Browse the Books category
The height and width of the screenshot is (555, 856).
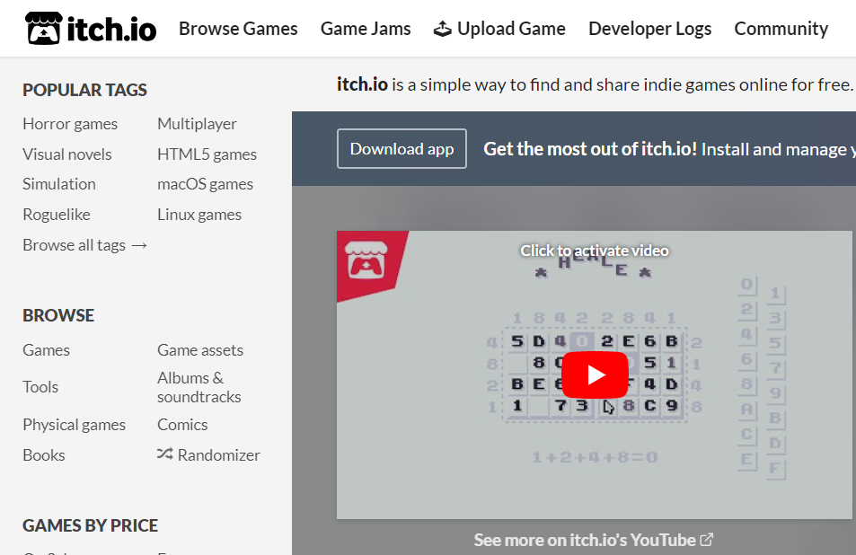[x=44, y=455]
